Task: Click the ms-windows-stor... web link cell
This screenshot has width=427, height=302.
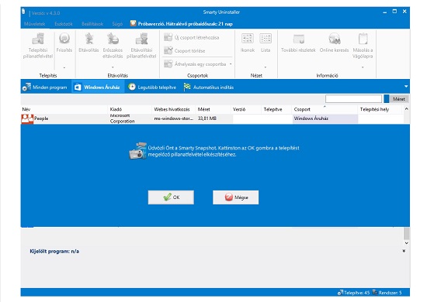Action: (x=173, y=118)
